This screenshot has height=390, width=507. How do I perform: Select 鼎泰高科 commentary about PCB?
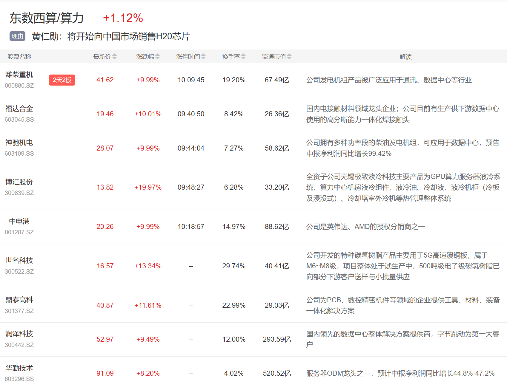pos(403,305)
